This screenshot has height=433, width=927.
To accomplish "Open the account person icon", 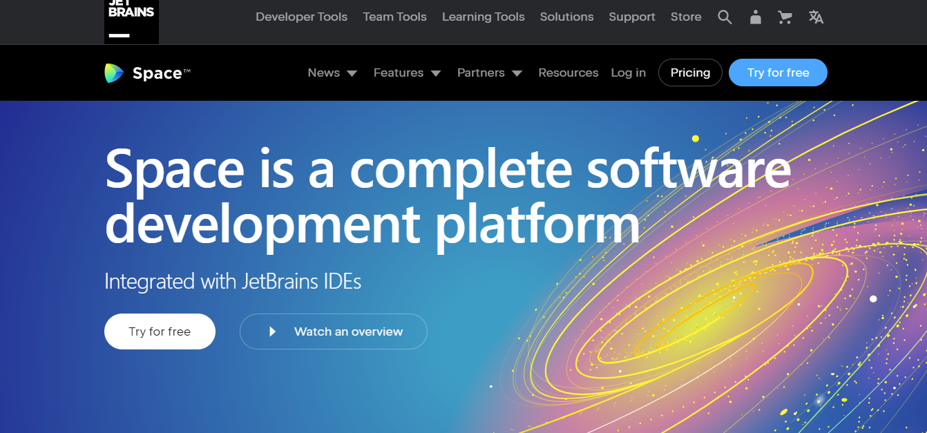I will (x=756, y=17).
